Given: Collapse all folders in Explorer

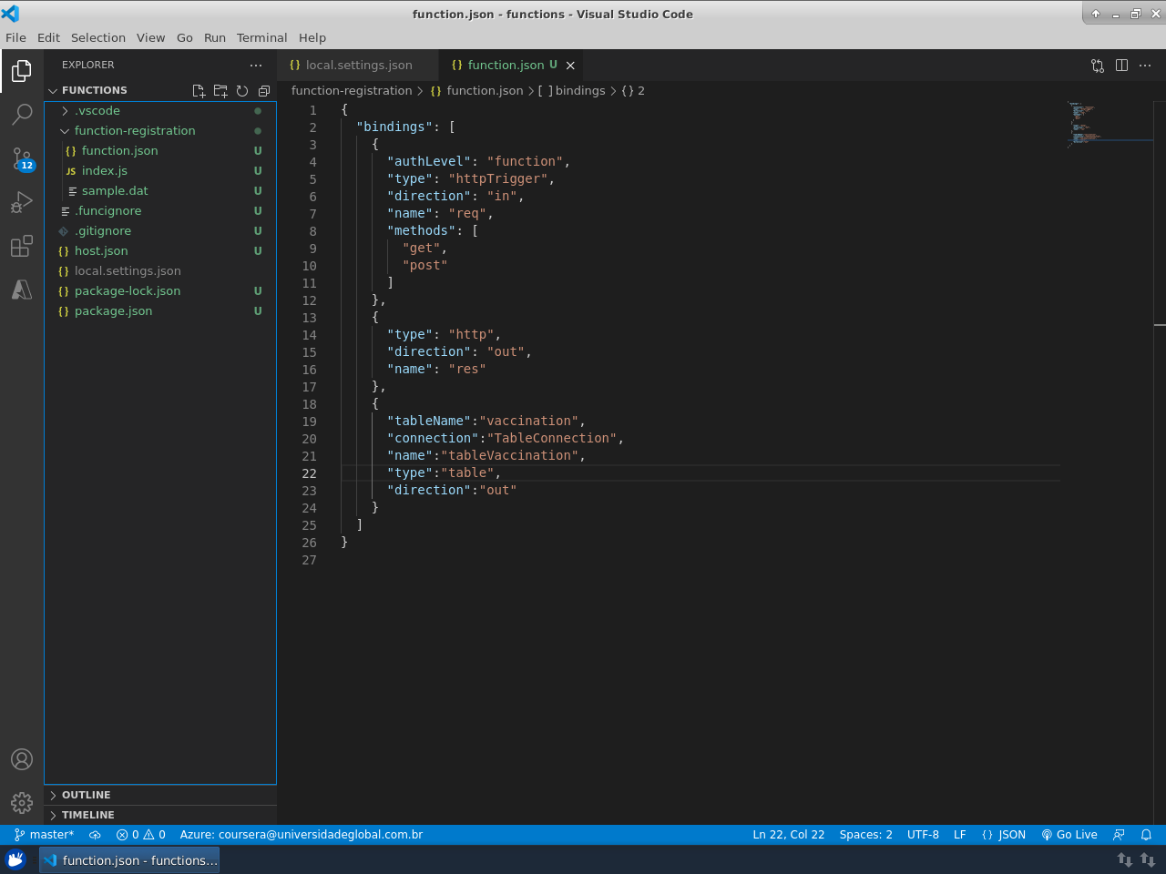Looking at the screenshot, I should (x=264, y=91).
